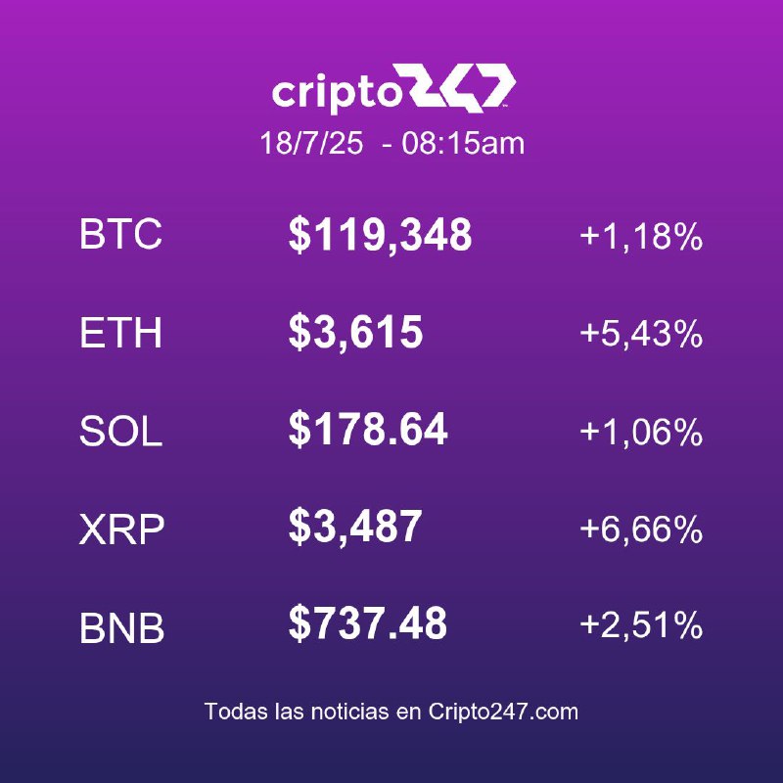783x783 pixels.
Task: Select the BNB ticker label
Action: click(121, 627)
